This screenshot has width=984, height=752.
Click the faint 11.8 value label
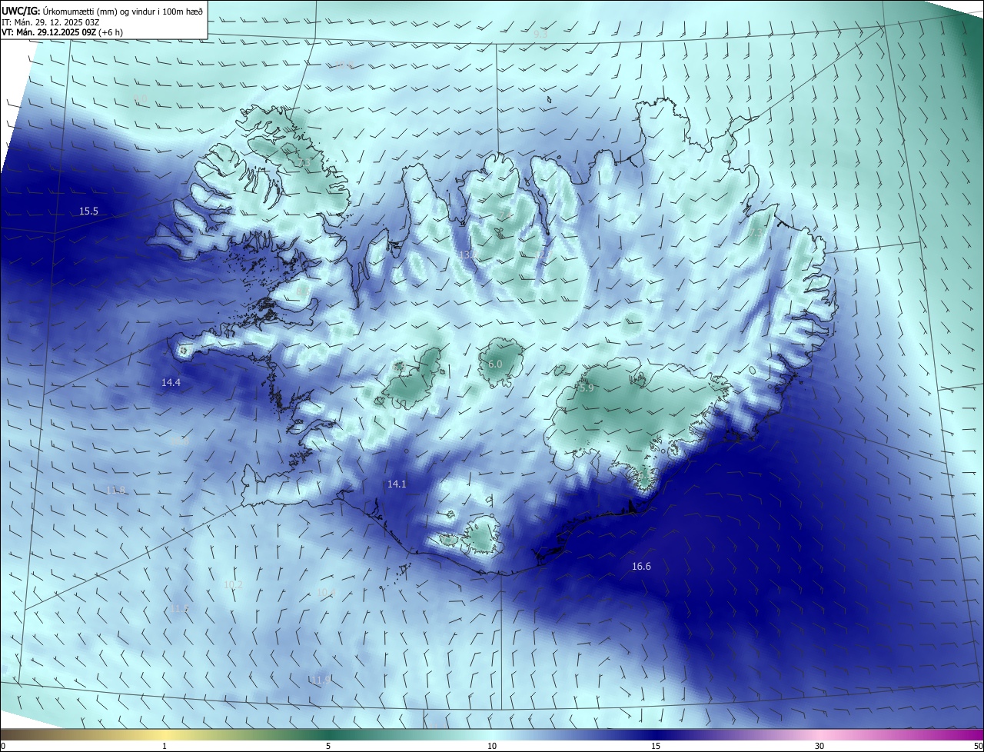(x=115, y=490)
